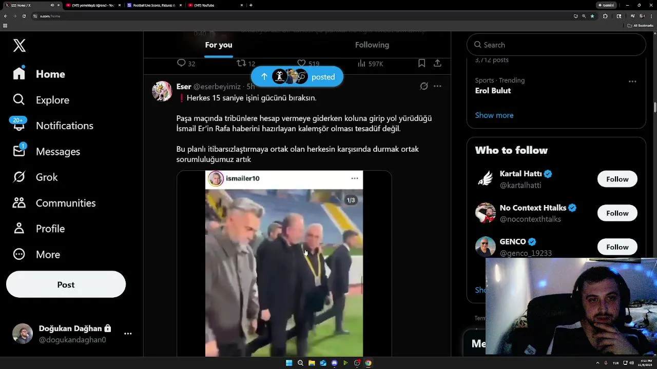Switch to the (147) YouTube tab

(215, 5)
